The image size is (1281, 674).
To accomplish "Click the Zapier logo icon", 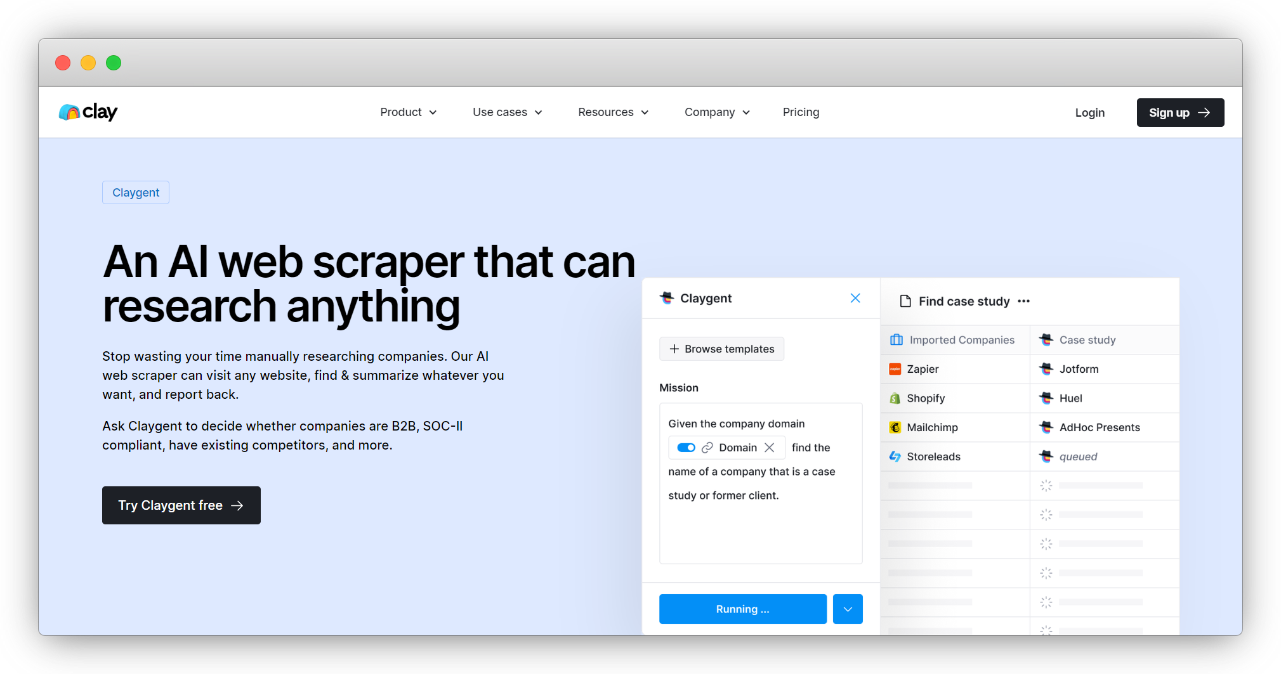I will coord(895,369).
